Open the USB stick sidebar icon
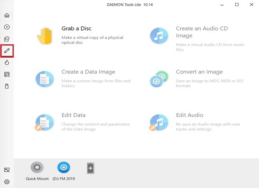 pos(7,86)
